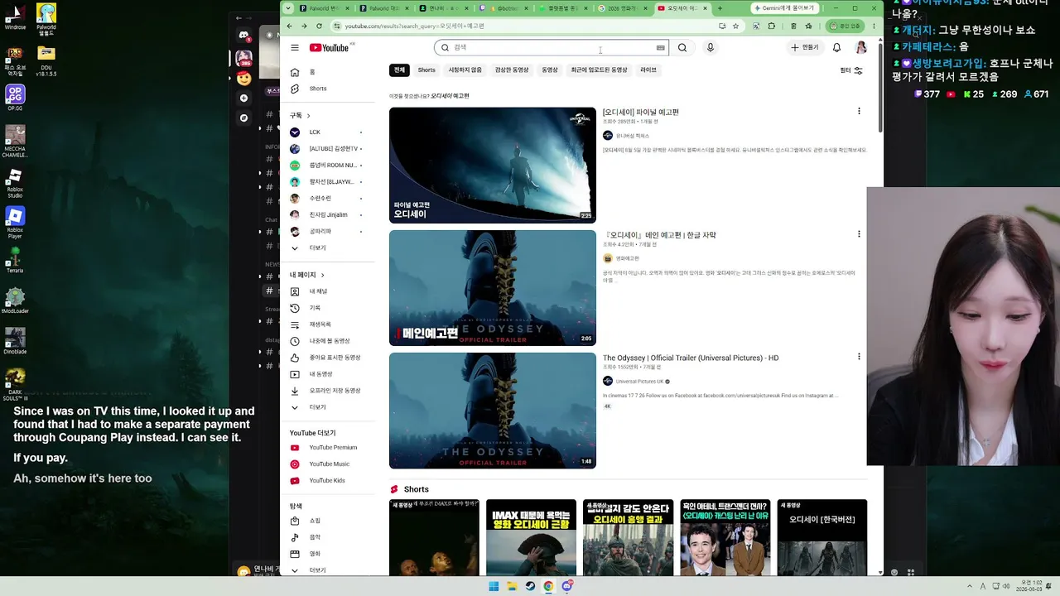This screenshot has height=596, width=1060.
Task: Open the IMAX 영화 오디세이 근황 short
Action: [x=531, y=537]
